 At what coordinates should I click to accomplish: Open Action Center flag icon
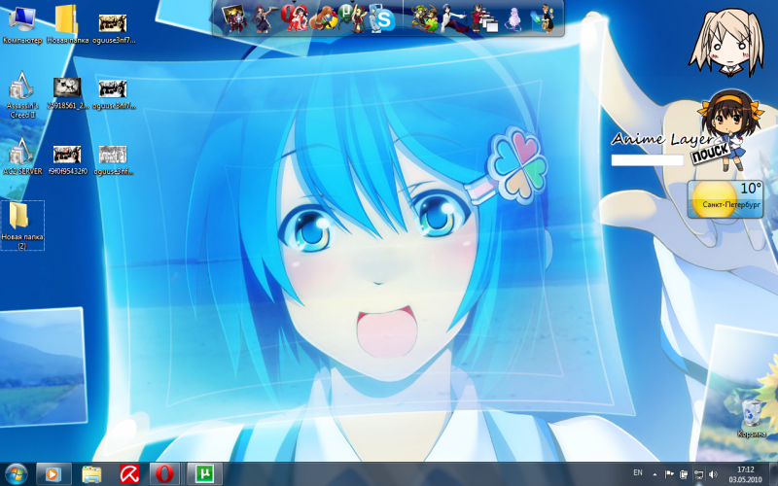click(669, 474)
